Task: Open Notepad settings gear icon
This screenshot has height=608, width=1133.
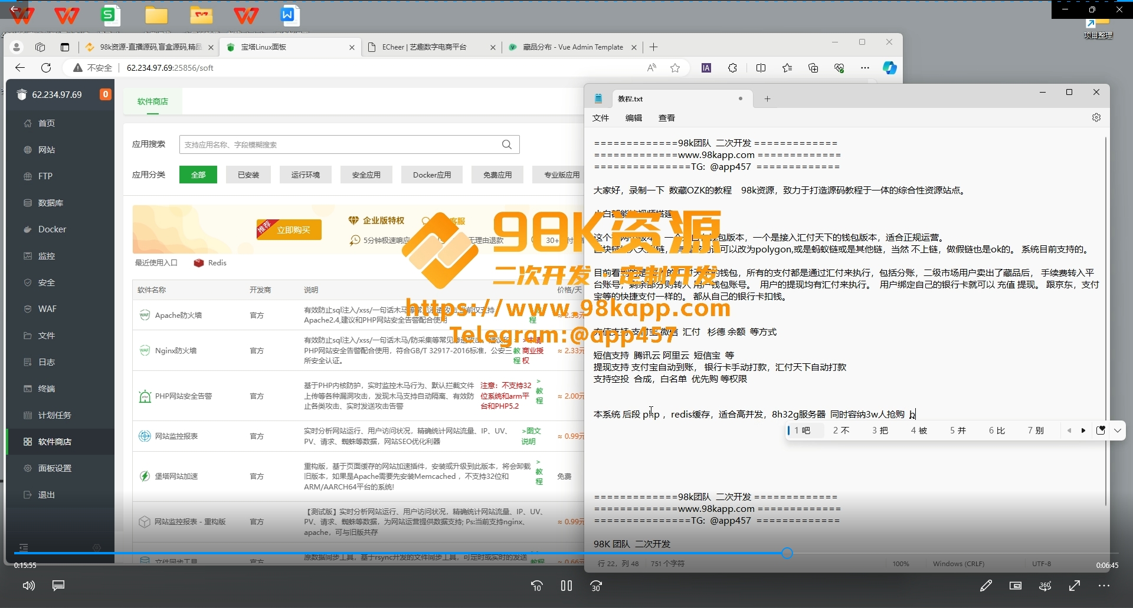Action: [1096, 117]
